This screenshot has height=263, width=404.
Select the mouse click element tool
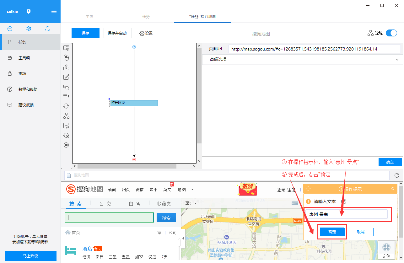[x=66, y=58]
